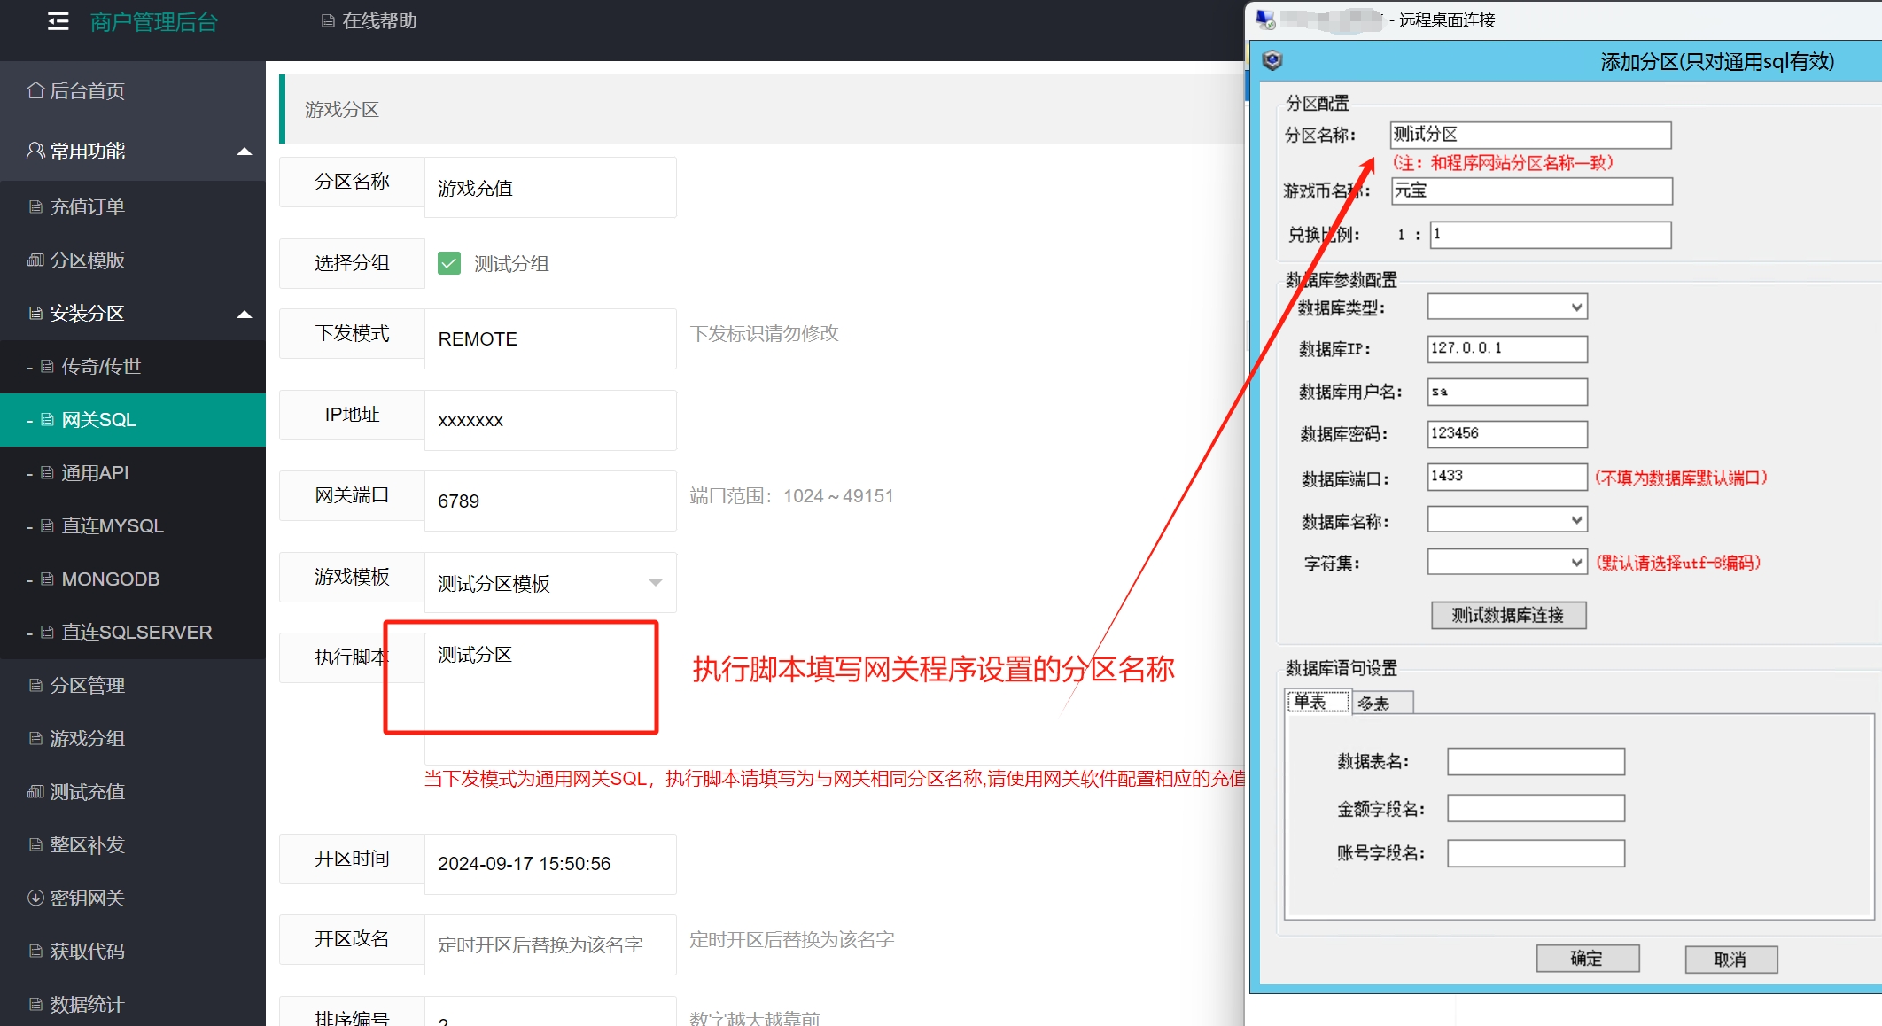Click the remote desktop connection title icon
Viewport: 1882px width, 1026px height.
tap(1265, 19)
